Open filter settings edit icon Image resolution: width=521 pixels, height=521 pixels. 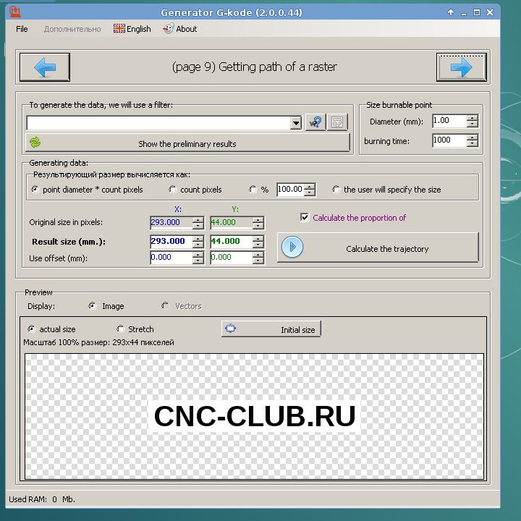(337, 122)
